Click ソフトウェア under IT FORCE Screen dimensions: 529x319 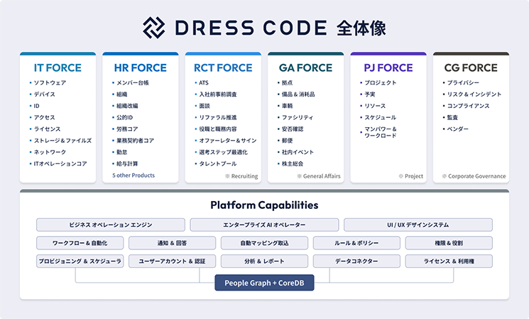click(50, 82)
